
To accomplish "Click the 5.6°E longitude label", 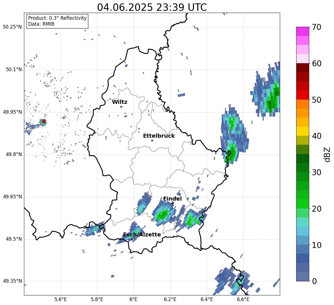I will click(x=61, y=299).
